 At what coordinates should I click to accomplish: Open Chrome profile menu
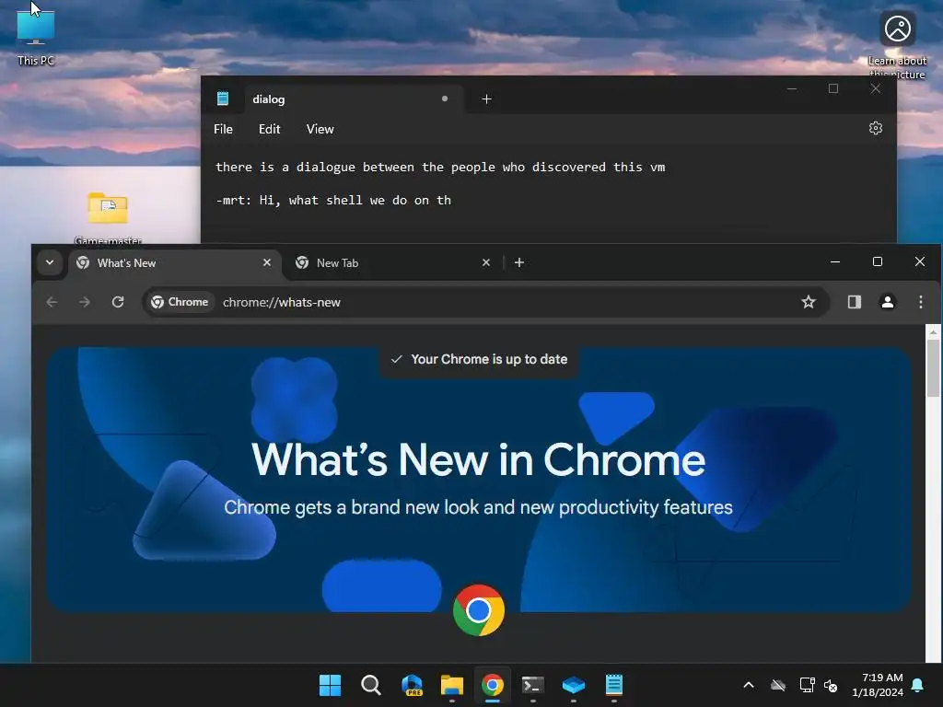click(x=888, y=302)
